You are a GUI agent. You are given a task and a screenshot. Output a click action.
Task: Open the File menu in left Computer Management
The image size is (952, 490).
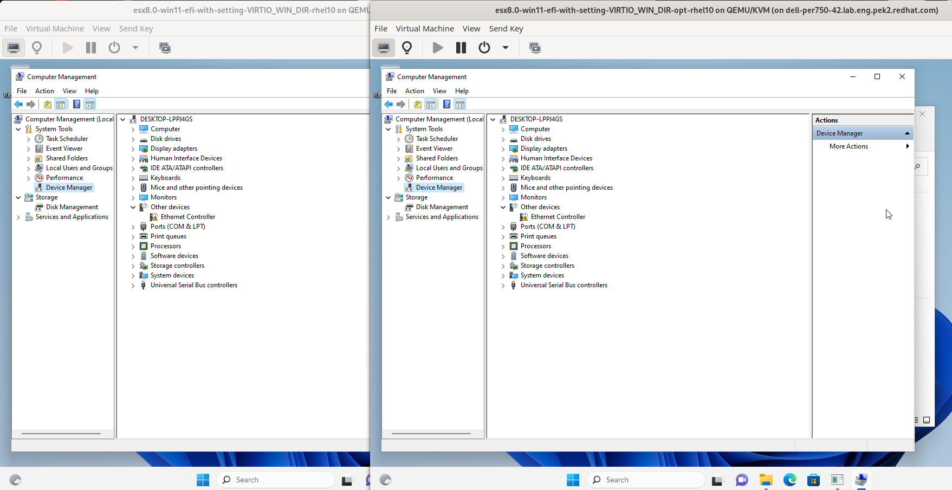point(22,91)
